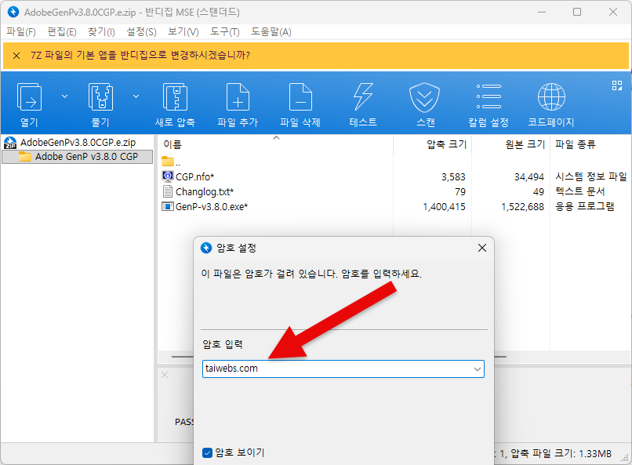This screenshot has width=632, height=465.
Task: Click the 파일 추가 toolbar icon
Action: point(238,96)
